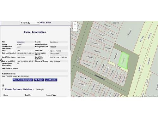This screenshot has height=118, width=158.
Task: Click the county value Saint John
Action: click(54, 42)
